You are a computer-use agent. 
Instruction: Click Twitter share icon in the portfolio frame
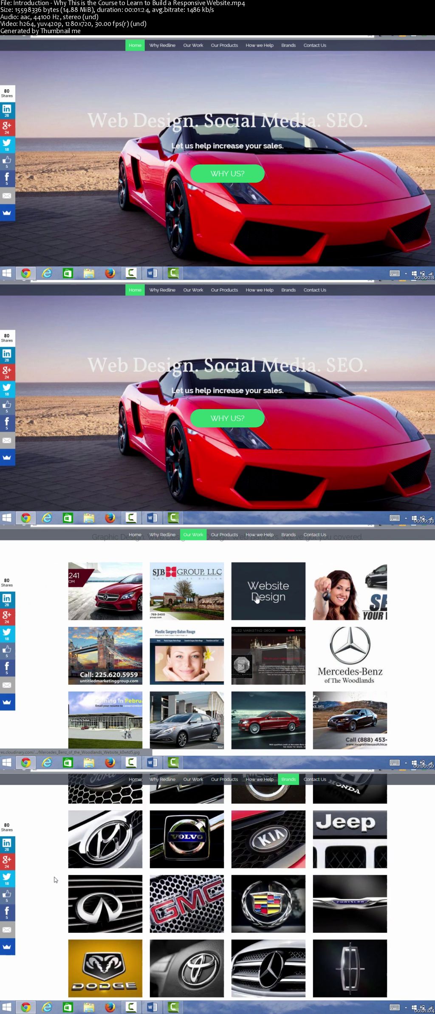(7, 634)
